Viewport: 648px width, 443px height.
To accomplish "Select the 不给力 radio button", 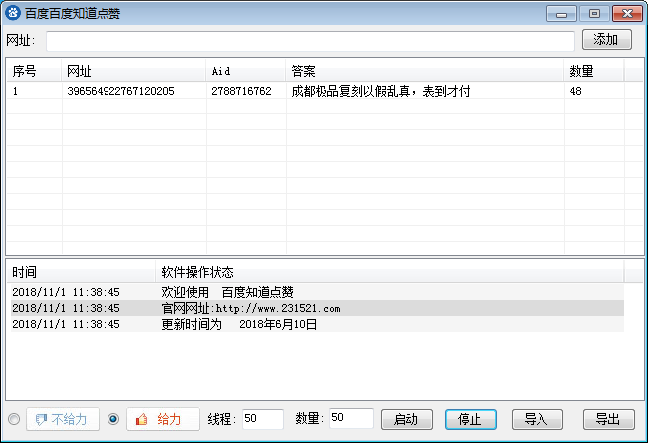I will pyautogui.click(x=14, y=419).
